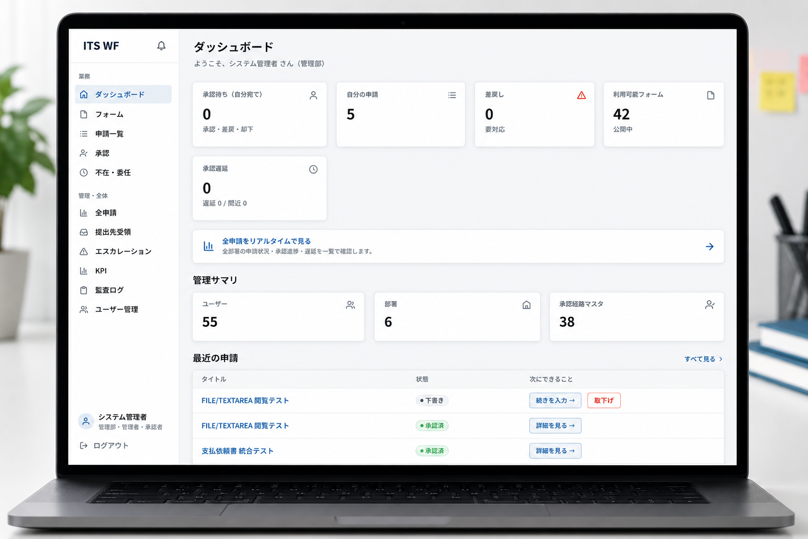The width and height of the screenshot is (808, 539).
Task: Click the right arrow in realtime banner
Action: click(710, 246)
